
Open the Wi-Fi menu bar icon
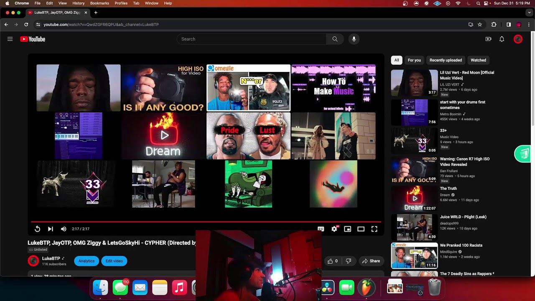(458, 3)
